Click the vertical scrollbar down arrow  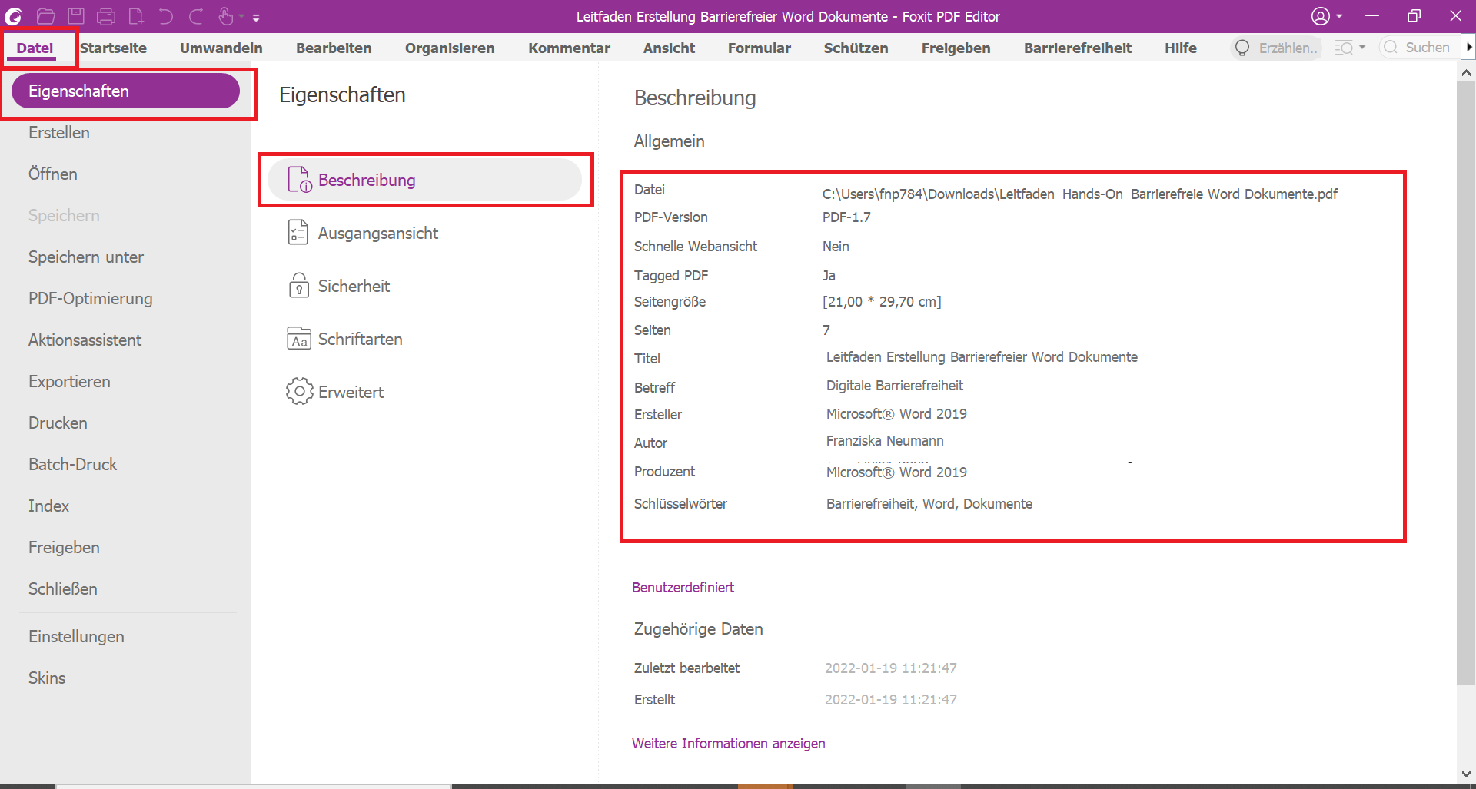click(1466, 774)
